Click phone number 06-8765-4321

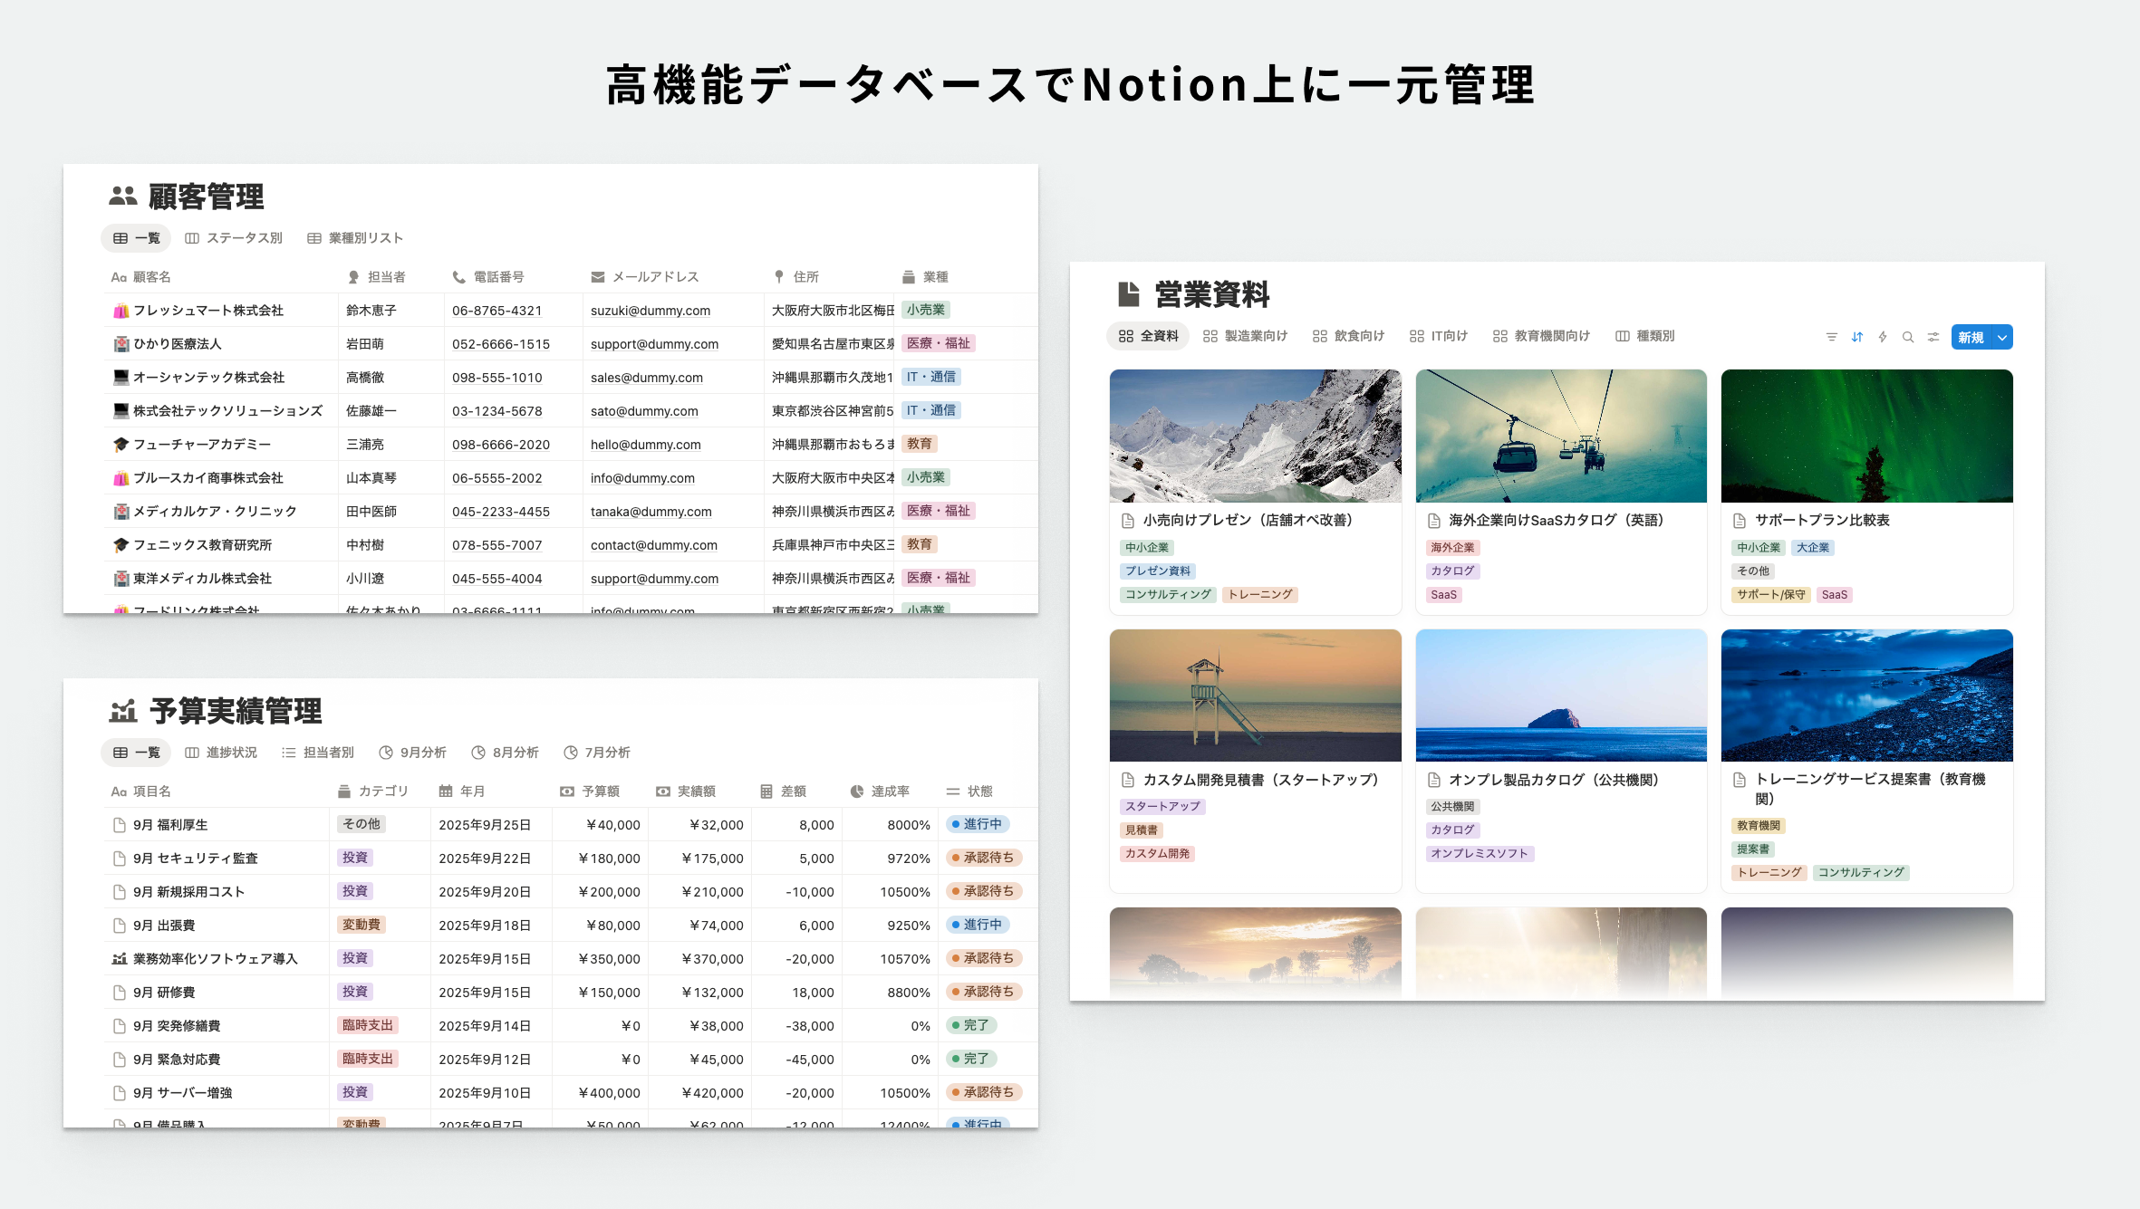[496, 311]
